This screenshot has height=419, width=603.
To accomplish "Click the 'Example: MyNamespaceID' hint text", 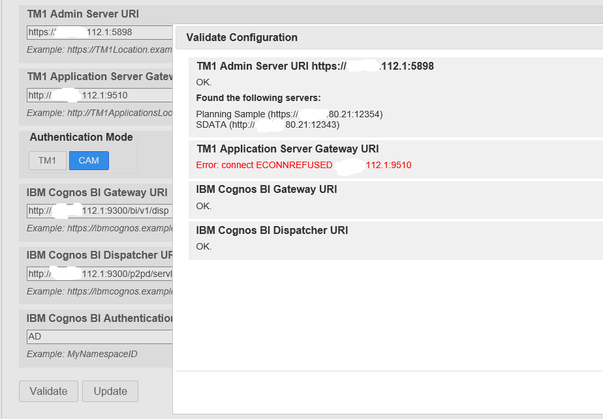I will (x=82, y=354).
